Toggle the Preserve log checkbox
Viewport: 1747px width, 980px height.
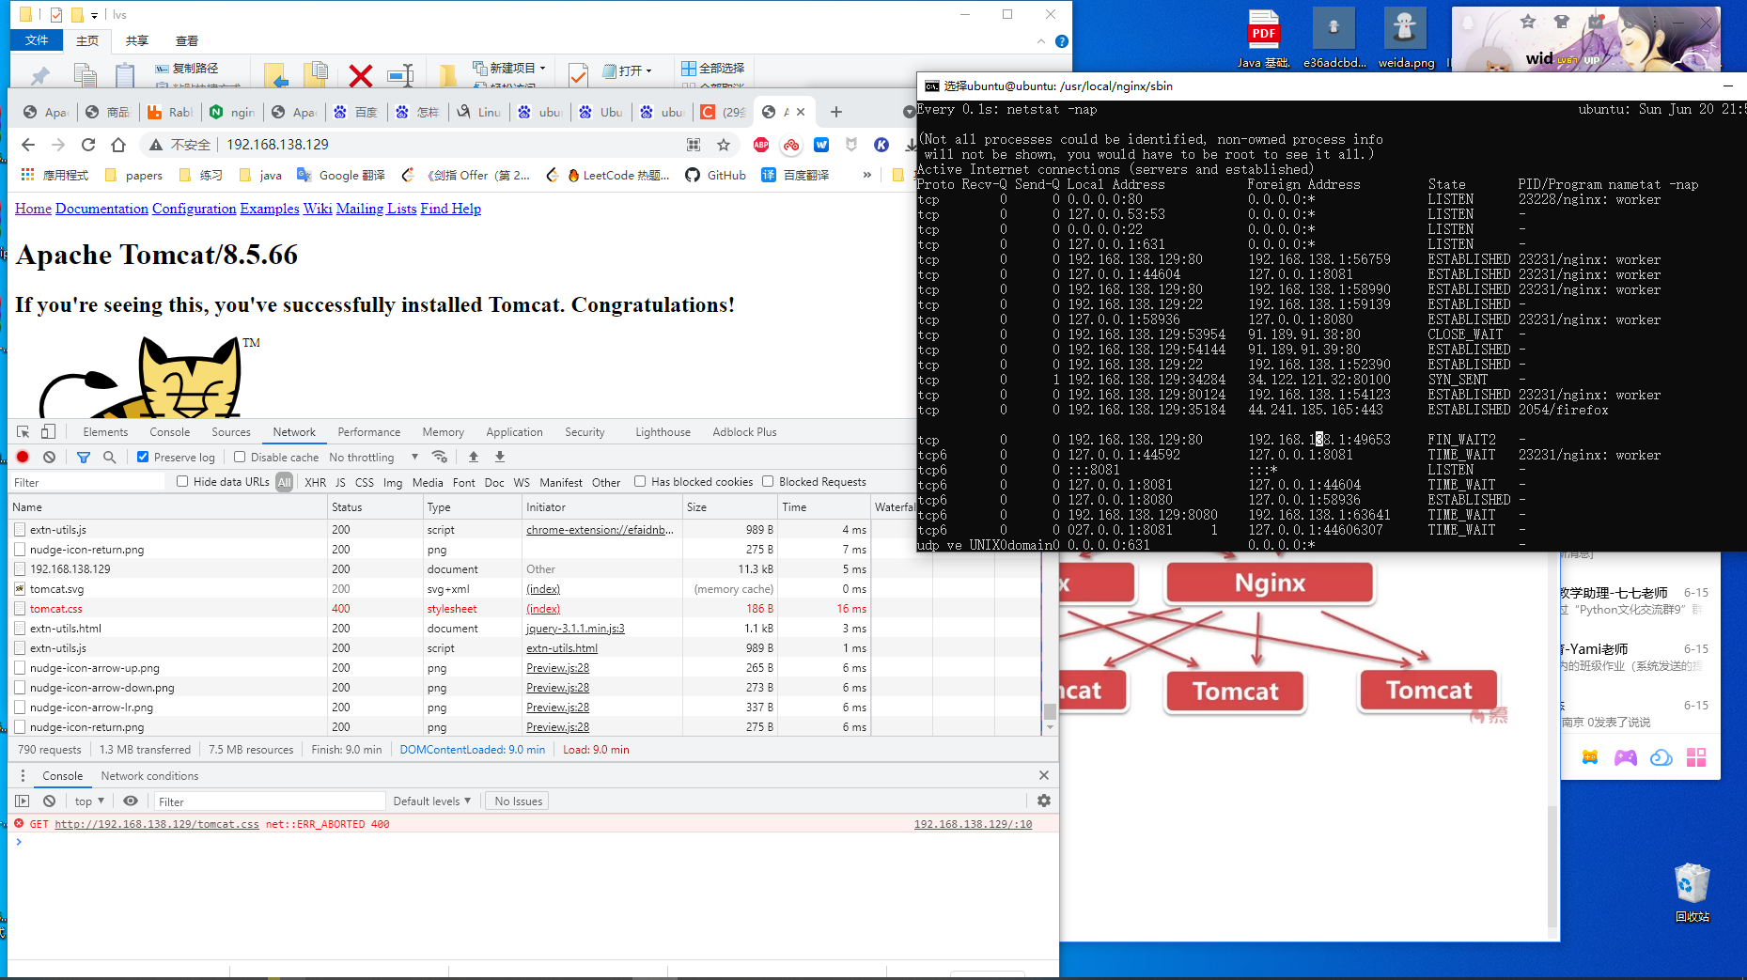pyautogui.click(x=143, y=458)
